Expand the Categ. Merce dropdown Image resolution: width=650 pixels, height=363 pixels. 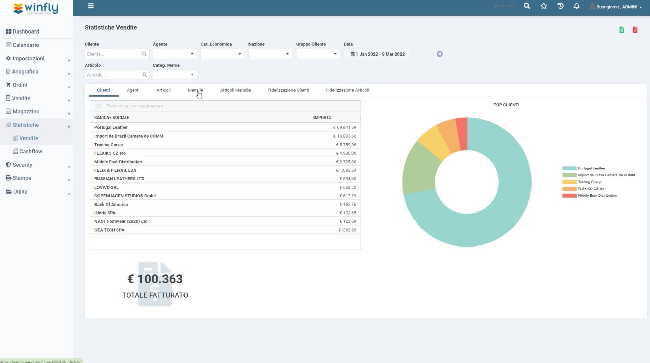tap(175, 74)
